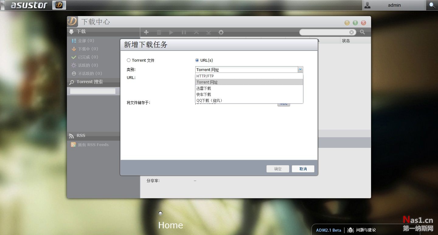Click the top-right desktop search magnifier
This screenshot has width=438, height=235.
tap(432, 5)
